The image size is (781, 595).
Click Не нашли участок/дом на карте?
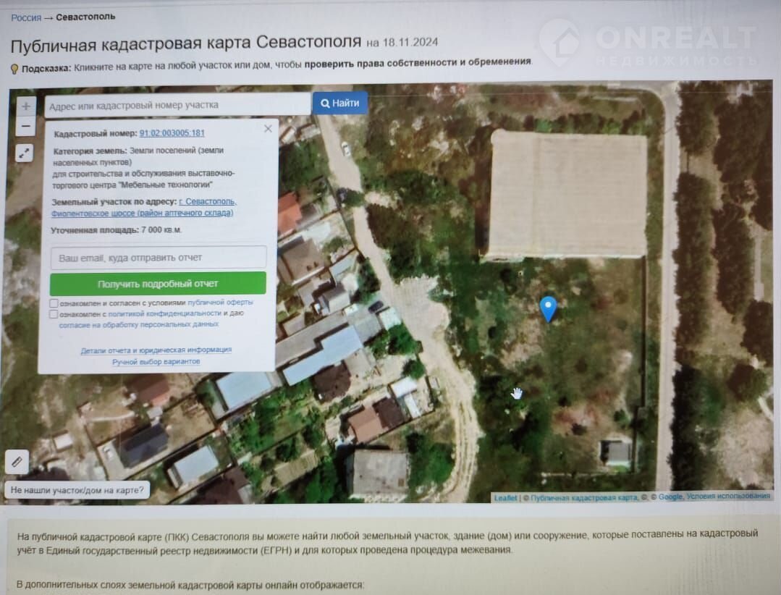[x=77, y=490]
